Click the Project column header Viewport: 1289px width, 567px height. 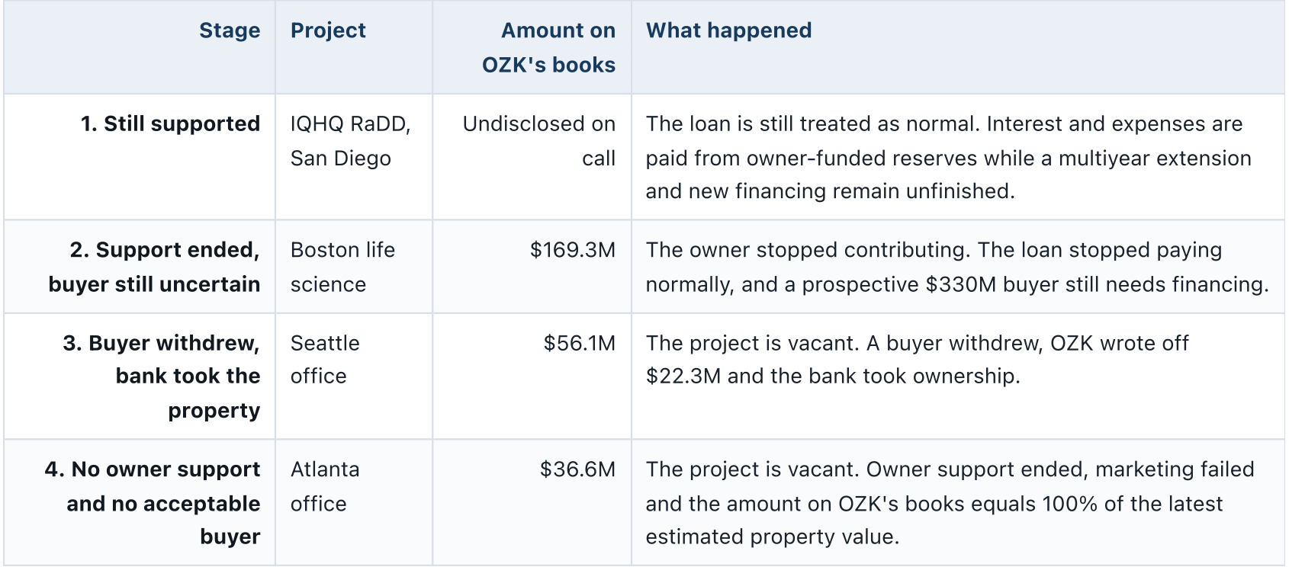pyautogui.click(x=328, y=30)
